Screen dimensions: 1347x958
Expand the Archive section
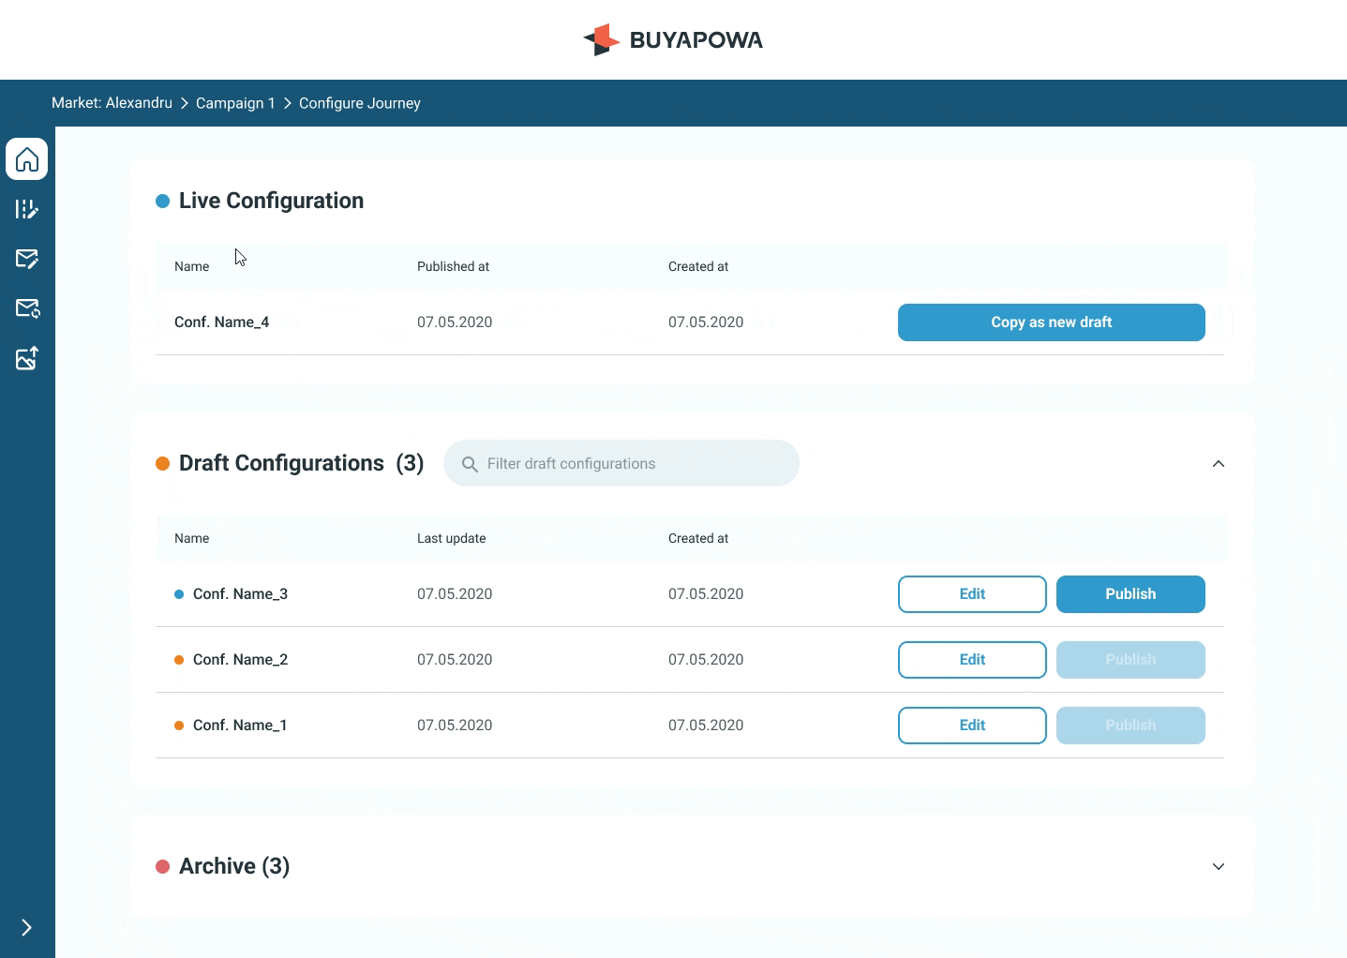1219,866
